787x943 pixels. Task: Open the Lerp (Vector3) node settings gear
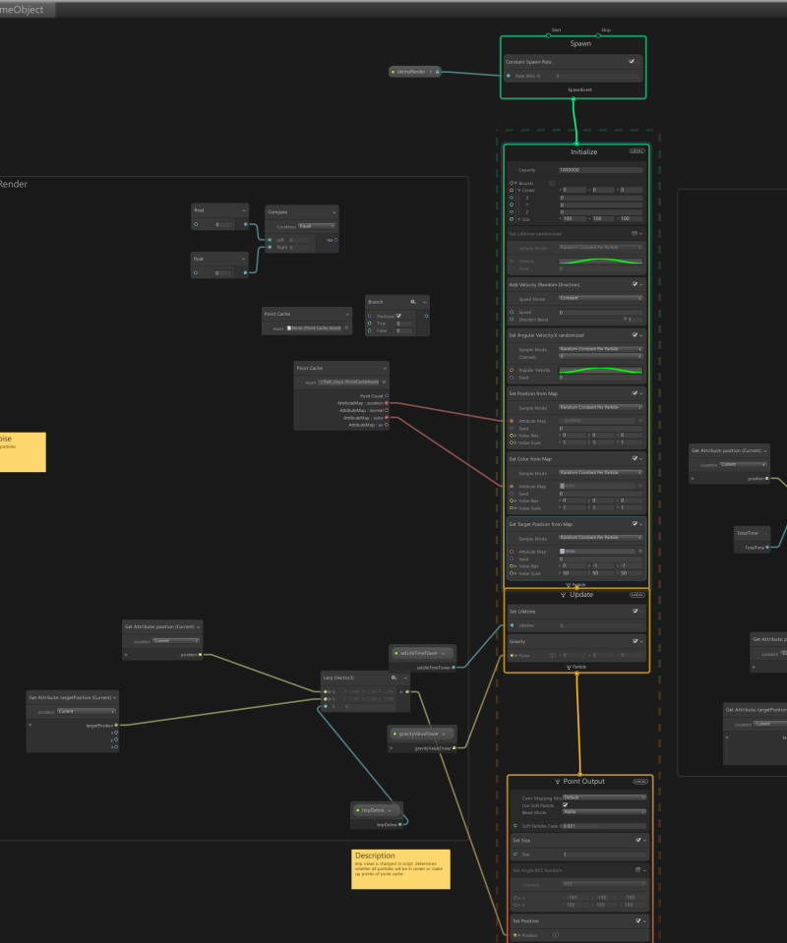[393, 678]
